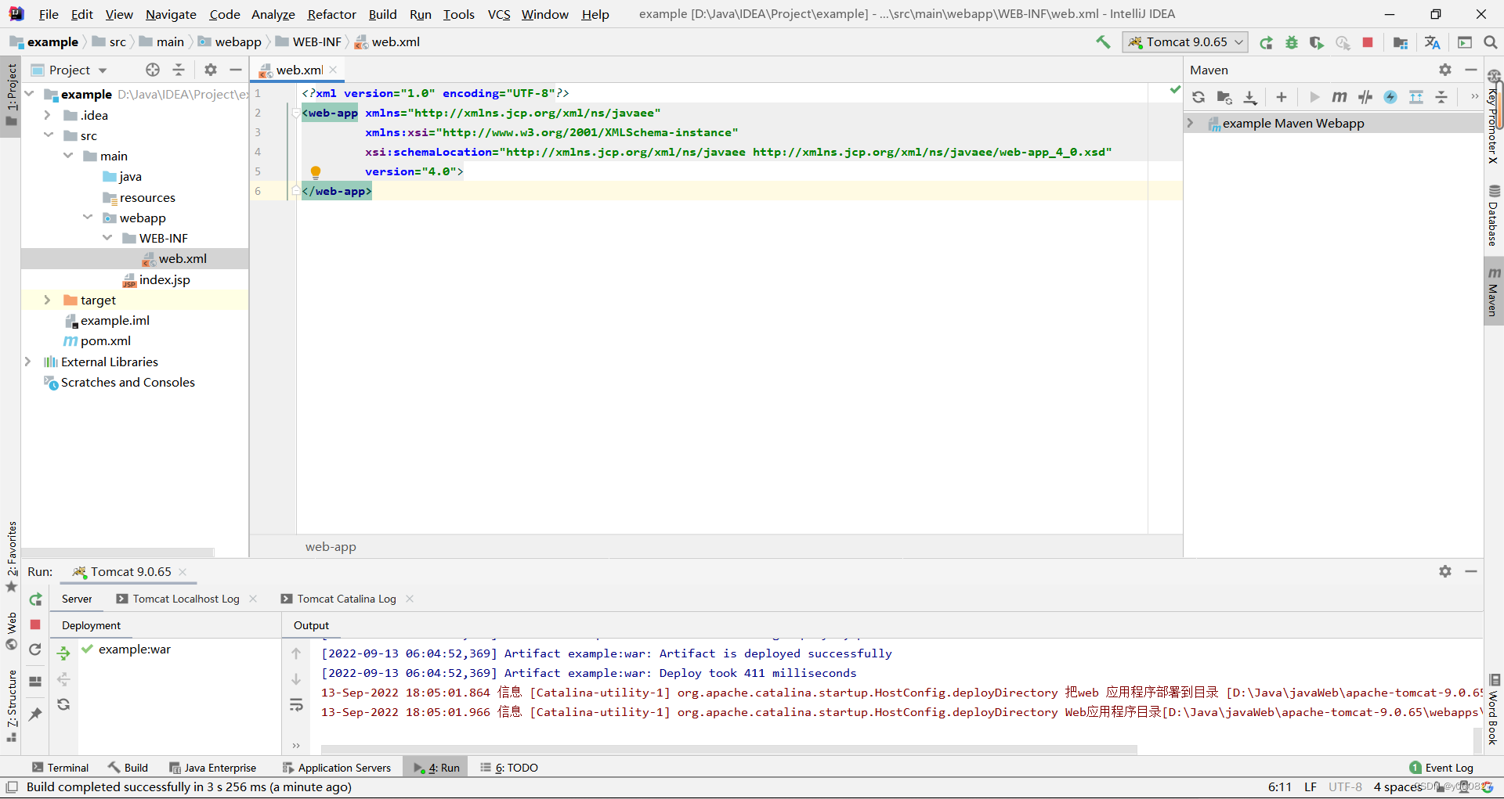Open Maven panel settings gear

[x=1445, y=70]
